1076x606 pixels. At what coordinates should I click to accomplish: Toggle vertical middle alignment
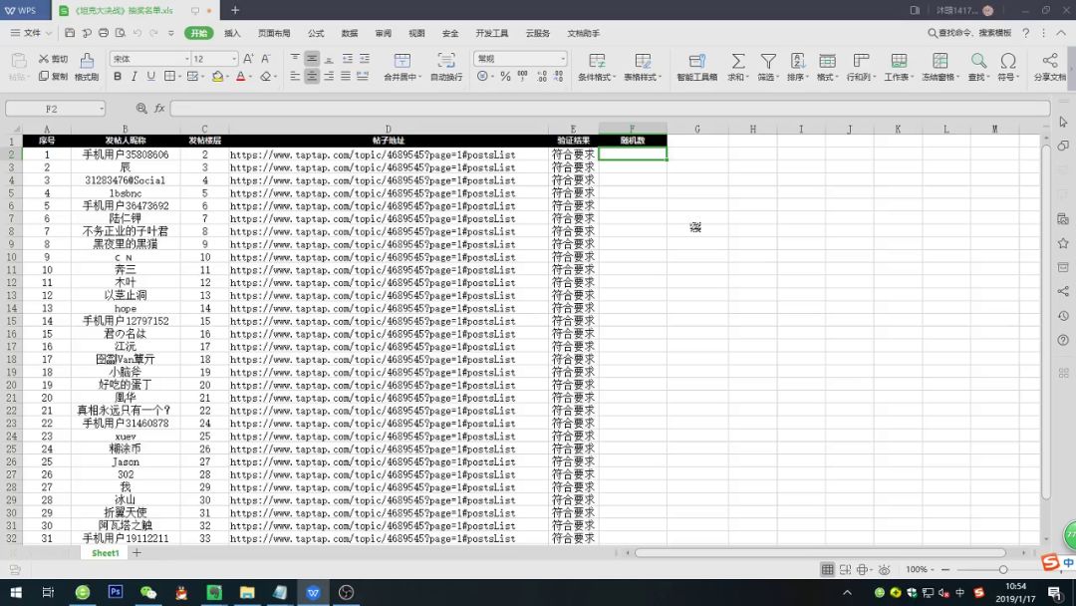pos(312,59)
